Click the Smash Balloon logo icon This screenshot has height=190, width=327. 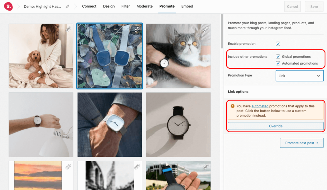click(x=8, y=6)
